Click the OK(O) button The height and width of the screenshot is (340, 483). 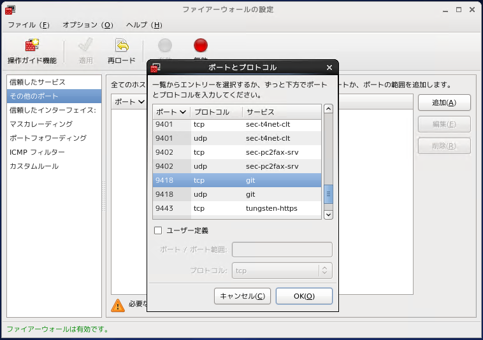click(304, 296)
